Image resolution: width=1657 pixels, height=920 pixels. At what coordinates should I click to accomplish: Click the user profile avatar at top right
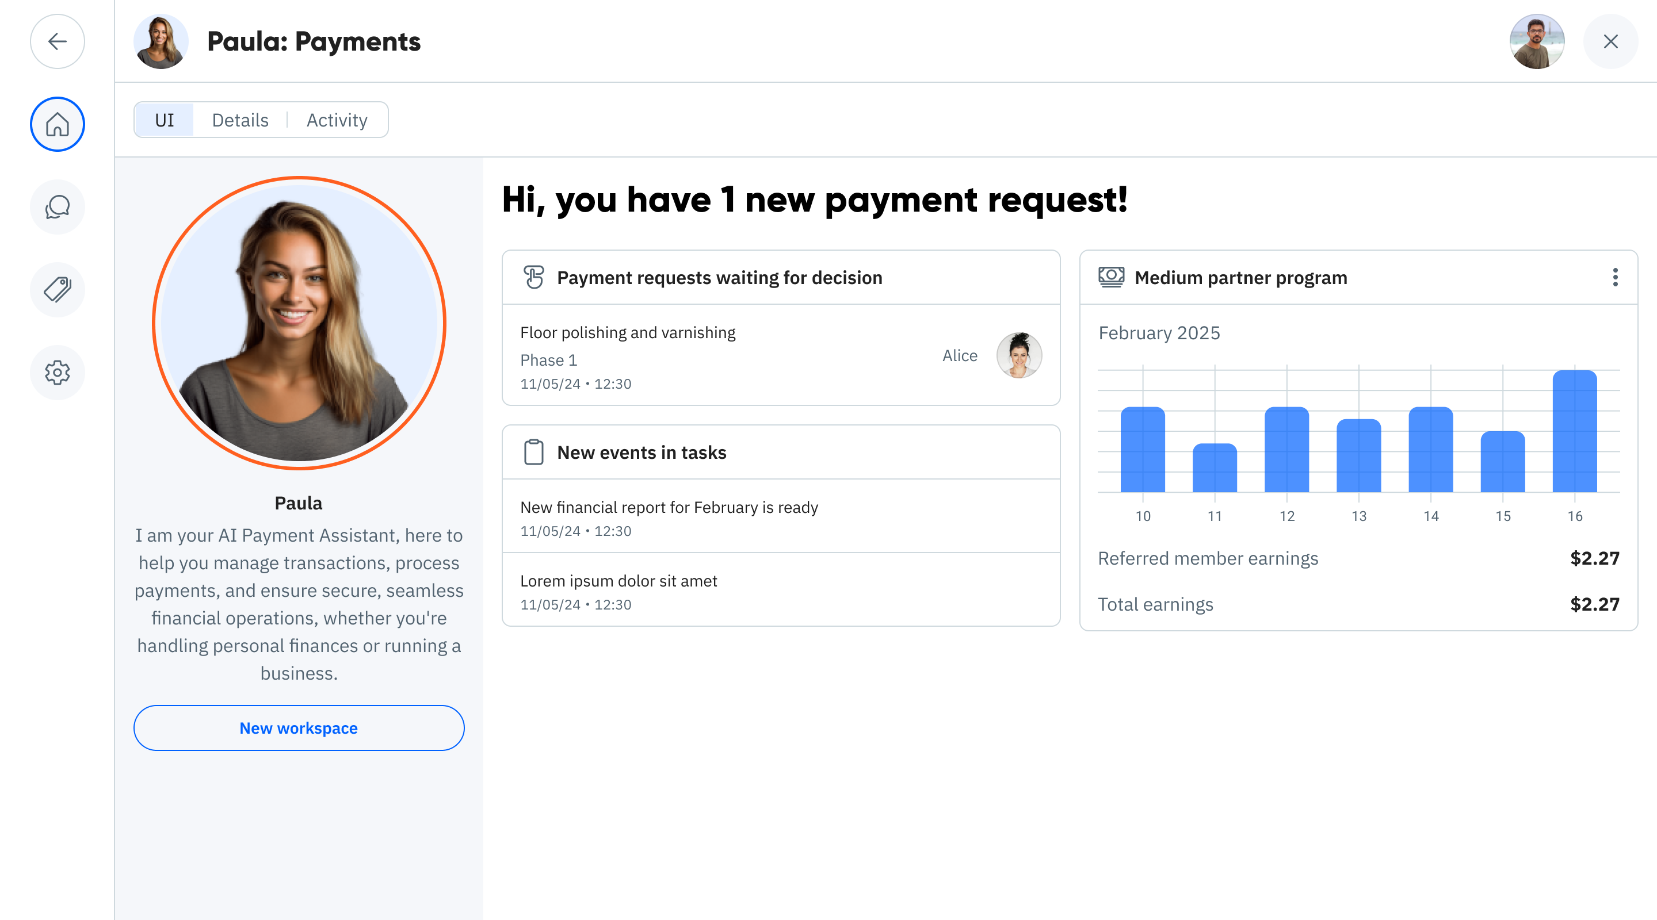[x=1537, y=41]
